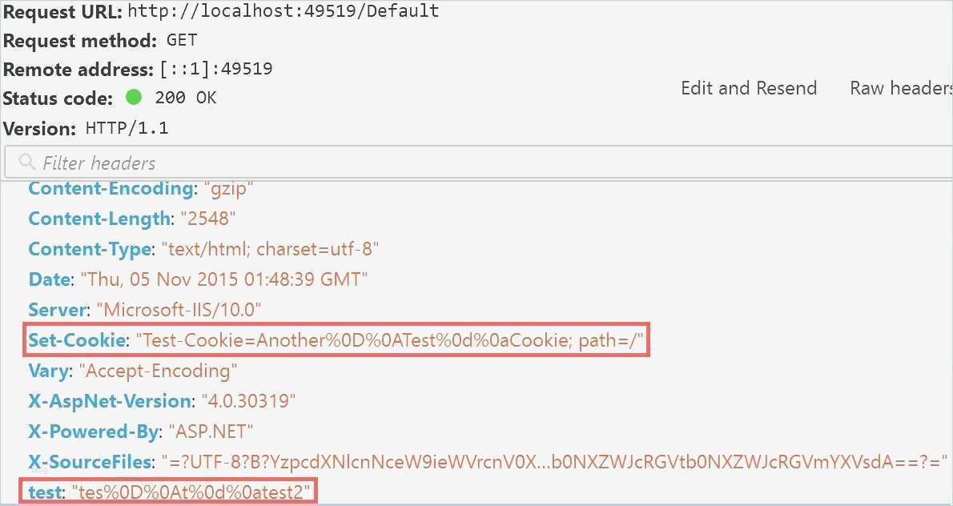Screen dimensions: 953x506
Task: Click the GET request method value
Action: point(182,40)
